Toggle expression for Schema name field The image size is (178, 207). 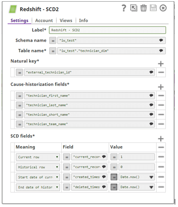click(53, 40)
